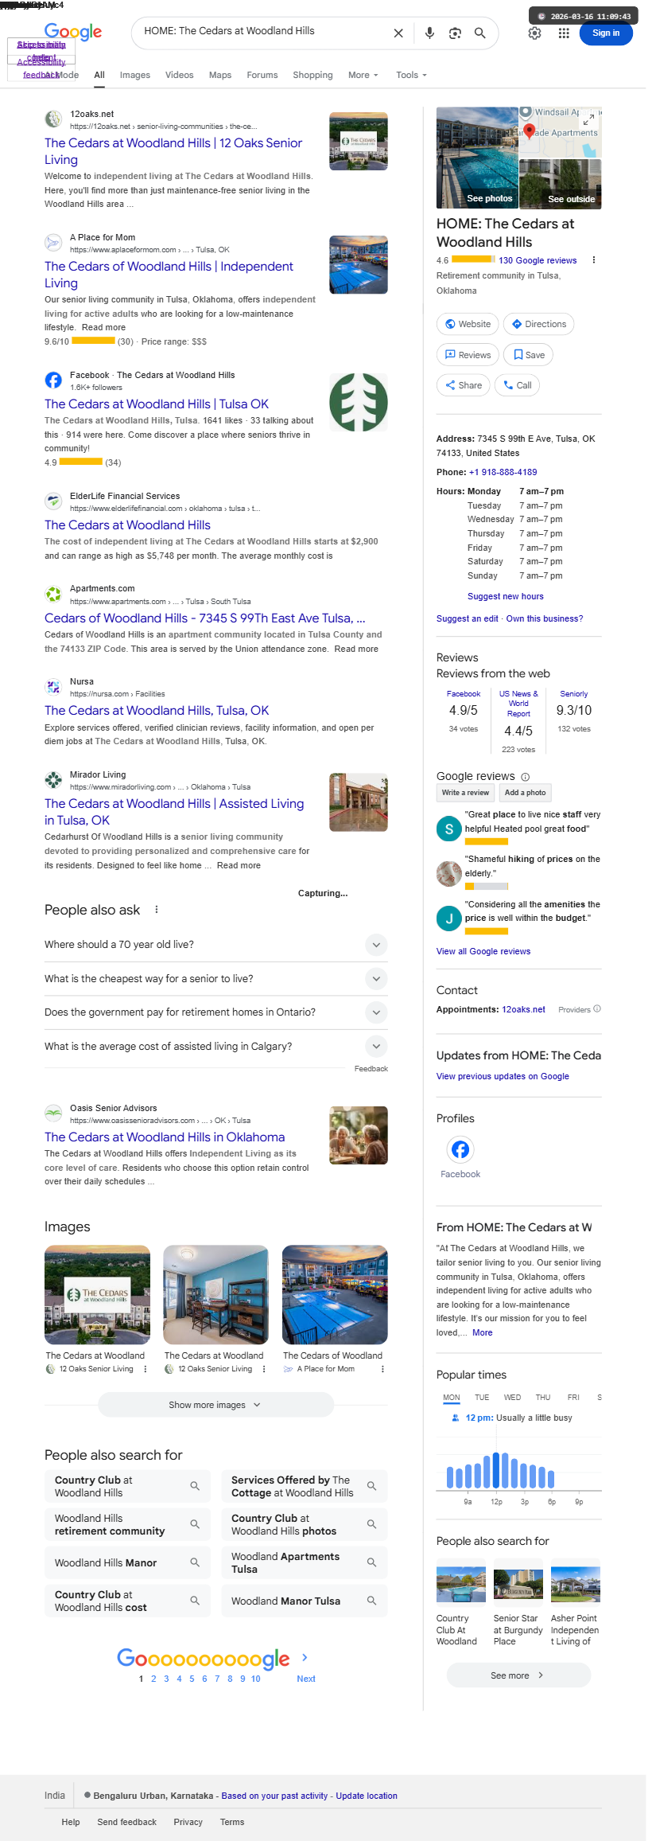Click the Save place button
656x1841 pixels.
point(529,355)
